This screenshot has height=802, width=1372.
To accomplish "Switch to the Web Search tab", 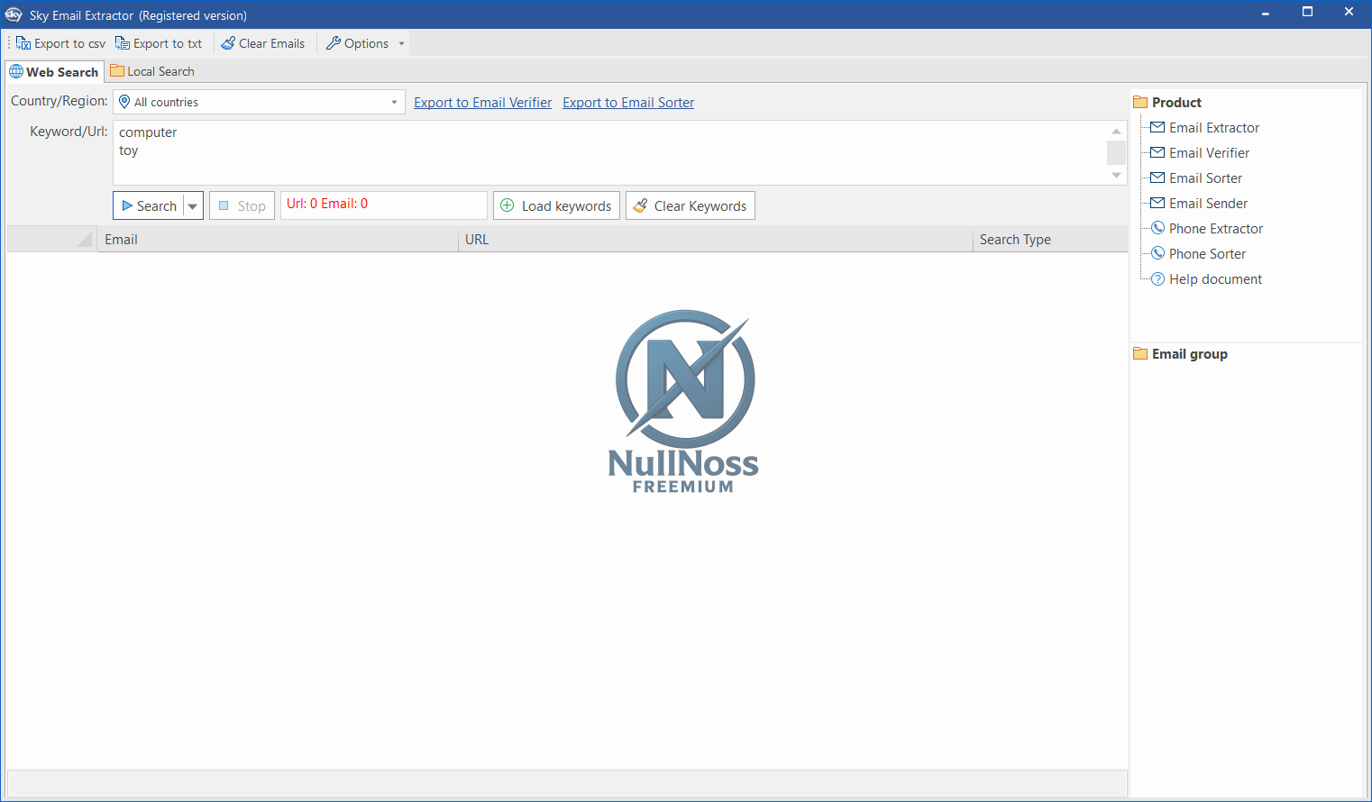I will coord(54,72).
